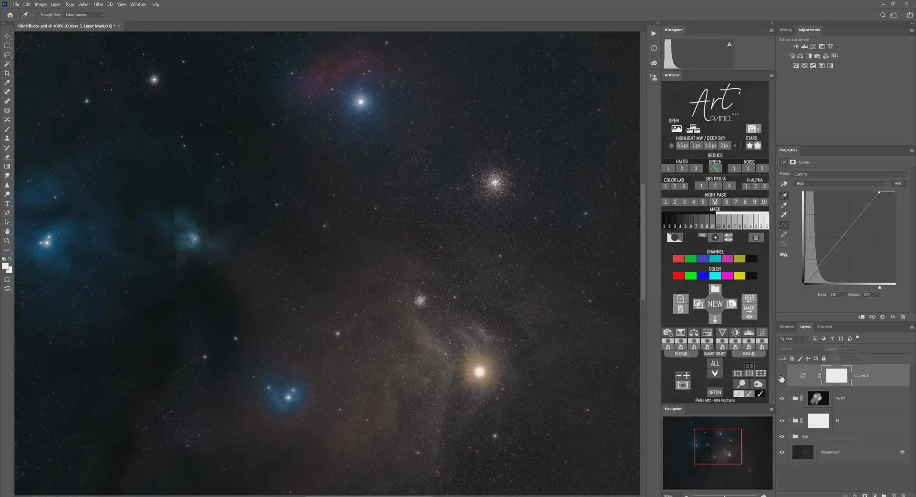Click the NEW button in ArtPanel

pyautogui.click(x=715, y=304)
